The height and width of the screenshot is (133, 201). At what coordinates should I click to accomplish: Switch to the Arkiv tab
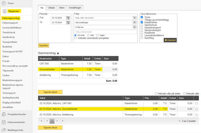click(62, 8)
